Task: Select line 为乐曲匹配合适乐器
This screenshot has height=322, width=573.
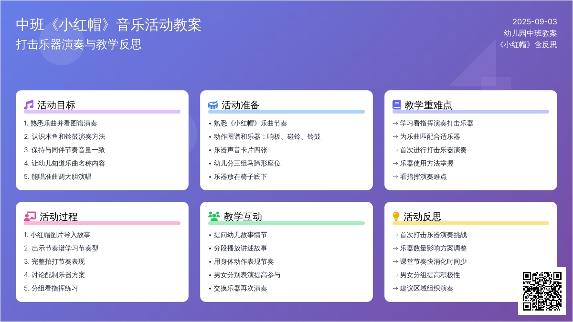Action: click(x=426, y=136)
